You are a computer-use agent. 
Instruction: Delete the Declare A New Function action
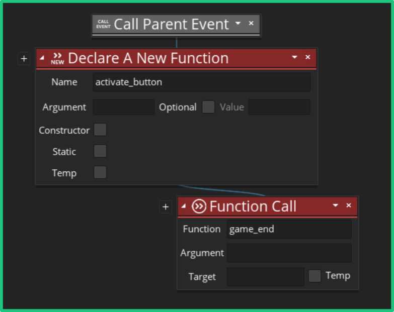point(308,57)
